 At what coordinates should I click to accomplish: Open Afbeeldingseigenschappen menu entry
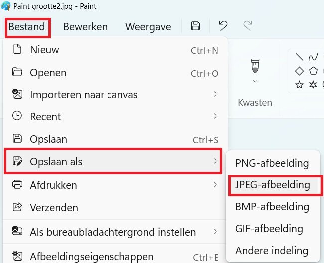point(92,257)
